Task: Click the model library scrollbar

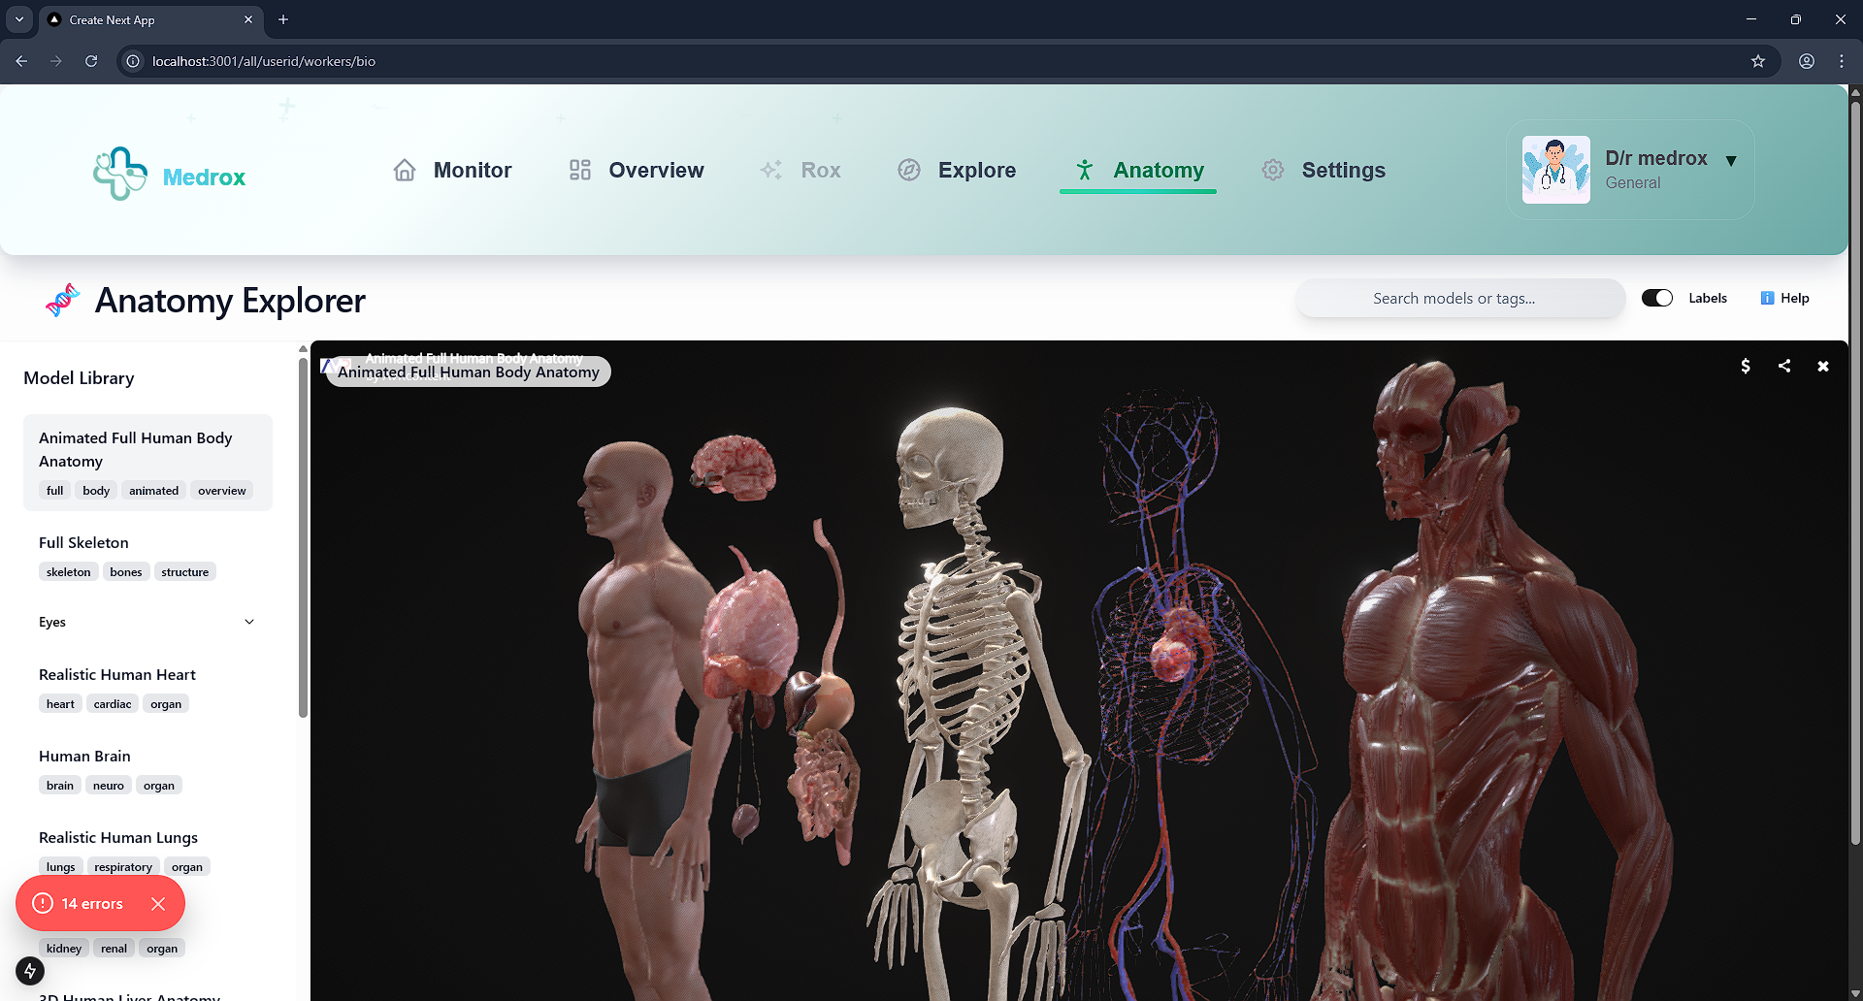Action: point(303,535)
